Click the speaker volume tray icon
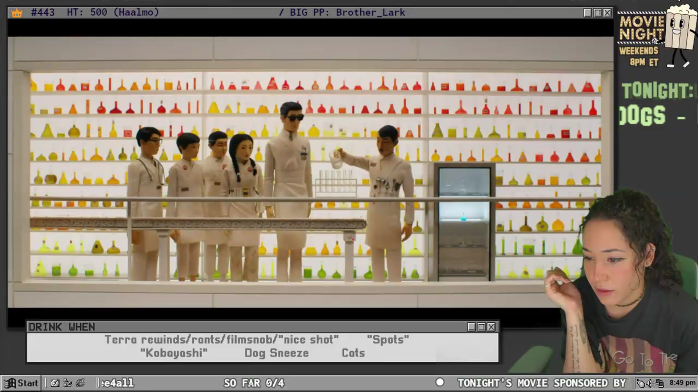Viewport: 698px width, 392px height. (650, 383)
